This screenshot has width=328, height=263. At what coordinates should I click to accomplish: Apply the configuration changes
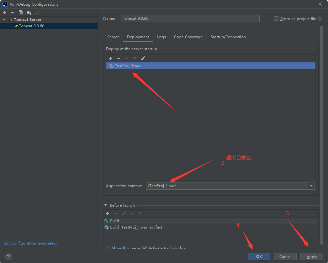tap(312, 256)
